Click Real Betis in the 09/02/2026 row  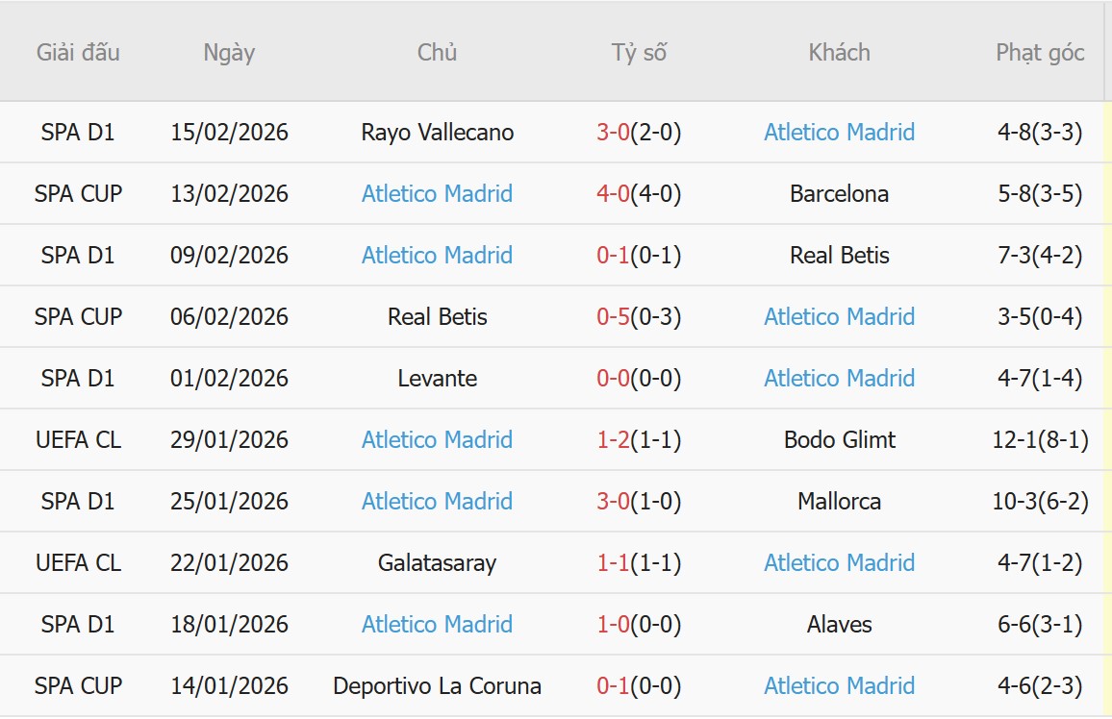pos(839,256)
